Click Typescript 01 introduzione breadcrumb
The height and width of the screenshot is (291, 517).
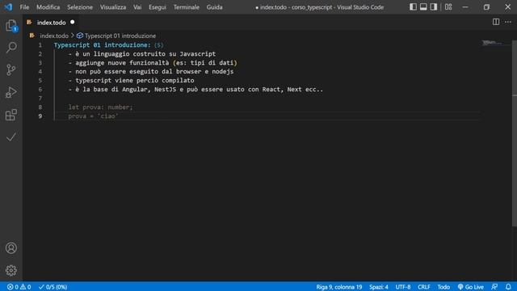point(120,36)
